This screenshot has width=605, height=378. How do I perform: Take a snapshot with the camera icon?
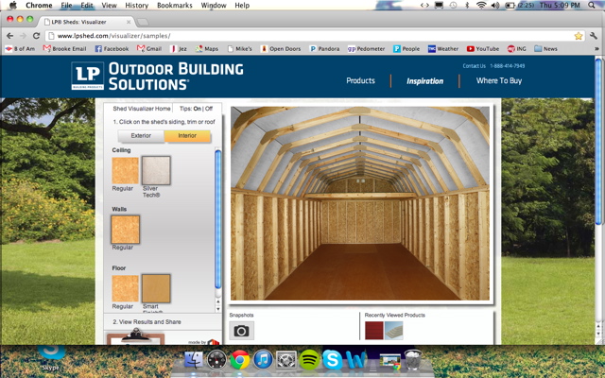coord(241,331)
